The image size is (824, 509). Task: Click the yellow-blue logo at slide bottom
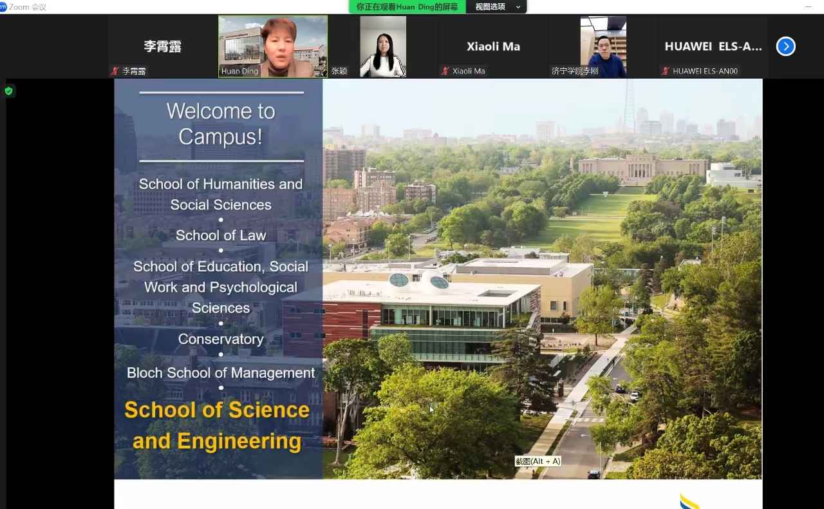[689, 501]
